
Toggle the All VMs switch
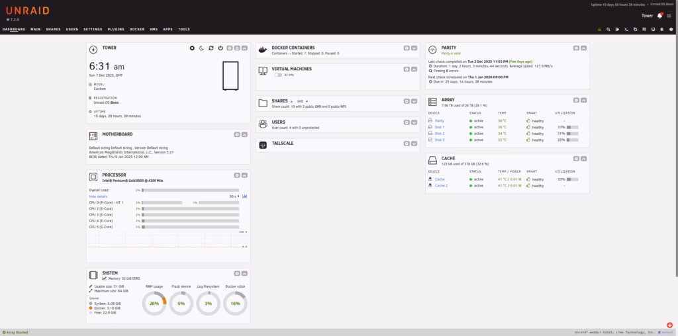pos(277,75)
